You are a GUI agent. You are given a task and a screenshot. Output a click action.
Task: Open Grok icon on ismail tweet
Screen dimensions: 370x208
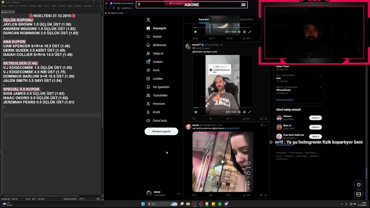tap(262, 125)
